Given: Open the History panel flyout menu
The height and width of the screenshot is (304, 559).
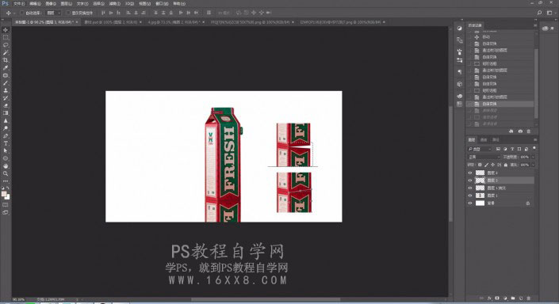Looking at the screenshot, I should 534,25.
